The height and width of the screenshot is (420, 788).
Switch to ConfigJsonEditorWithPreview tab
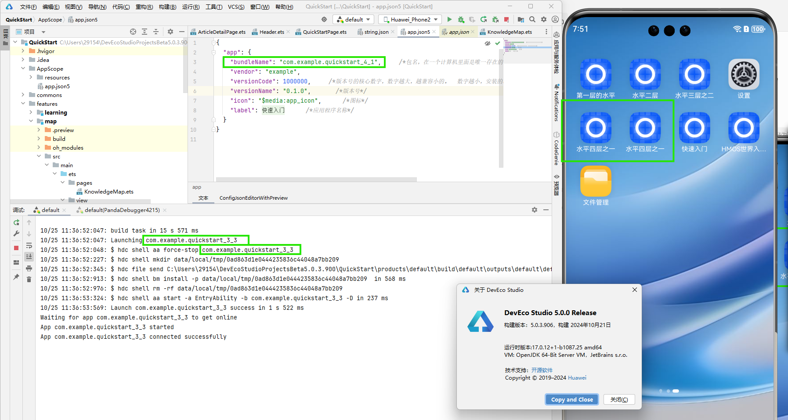(253, 198)
